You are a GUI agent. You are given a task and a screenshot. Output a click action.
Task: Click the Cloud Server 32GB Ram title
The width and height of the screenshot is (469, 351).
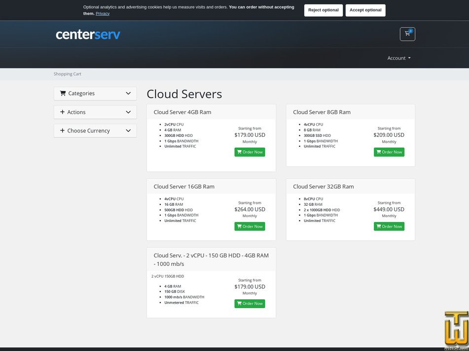pos(324,187)
